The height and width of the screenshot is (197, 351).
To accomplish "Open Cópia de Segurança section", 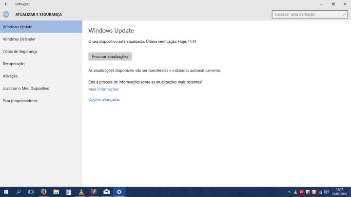I will [41, 52].
